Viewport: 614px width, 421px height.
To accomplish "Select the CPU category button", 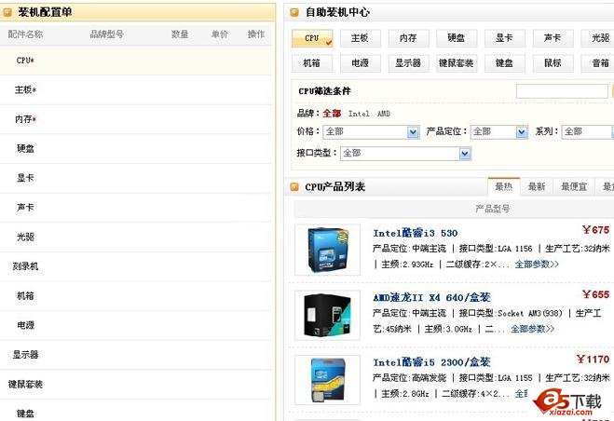I will pos(312,38).
